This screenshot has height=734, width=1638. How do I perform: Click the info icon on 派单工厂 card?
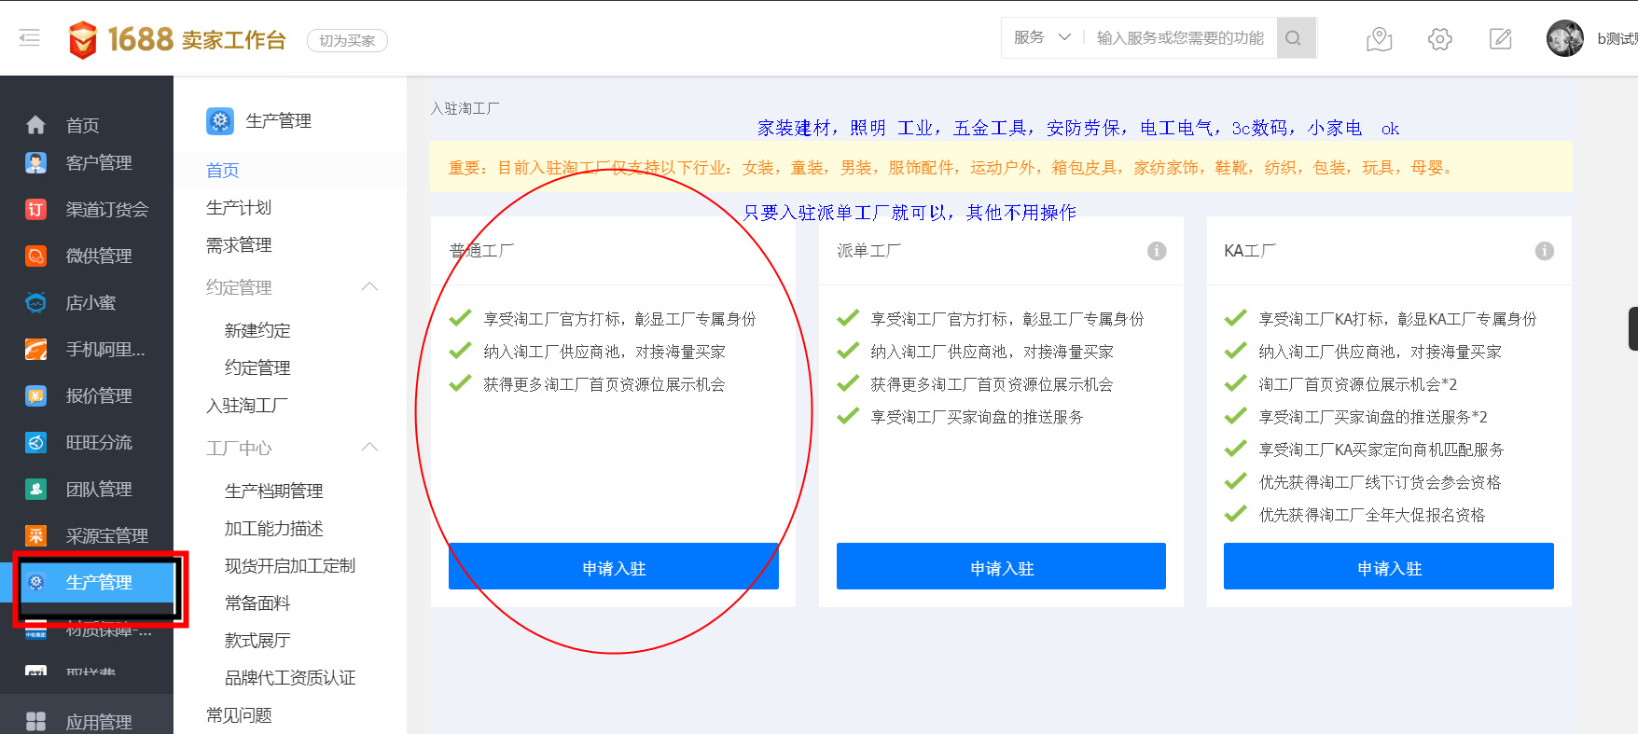pos(1157,251)
